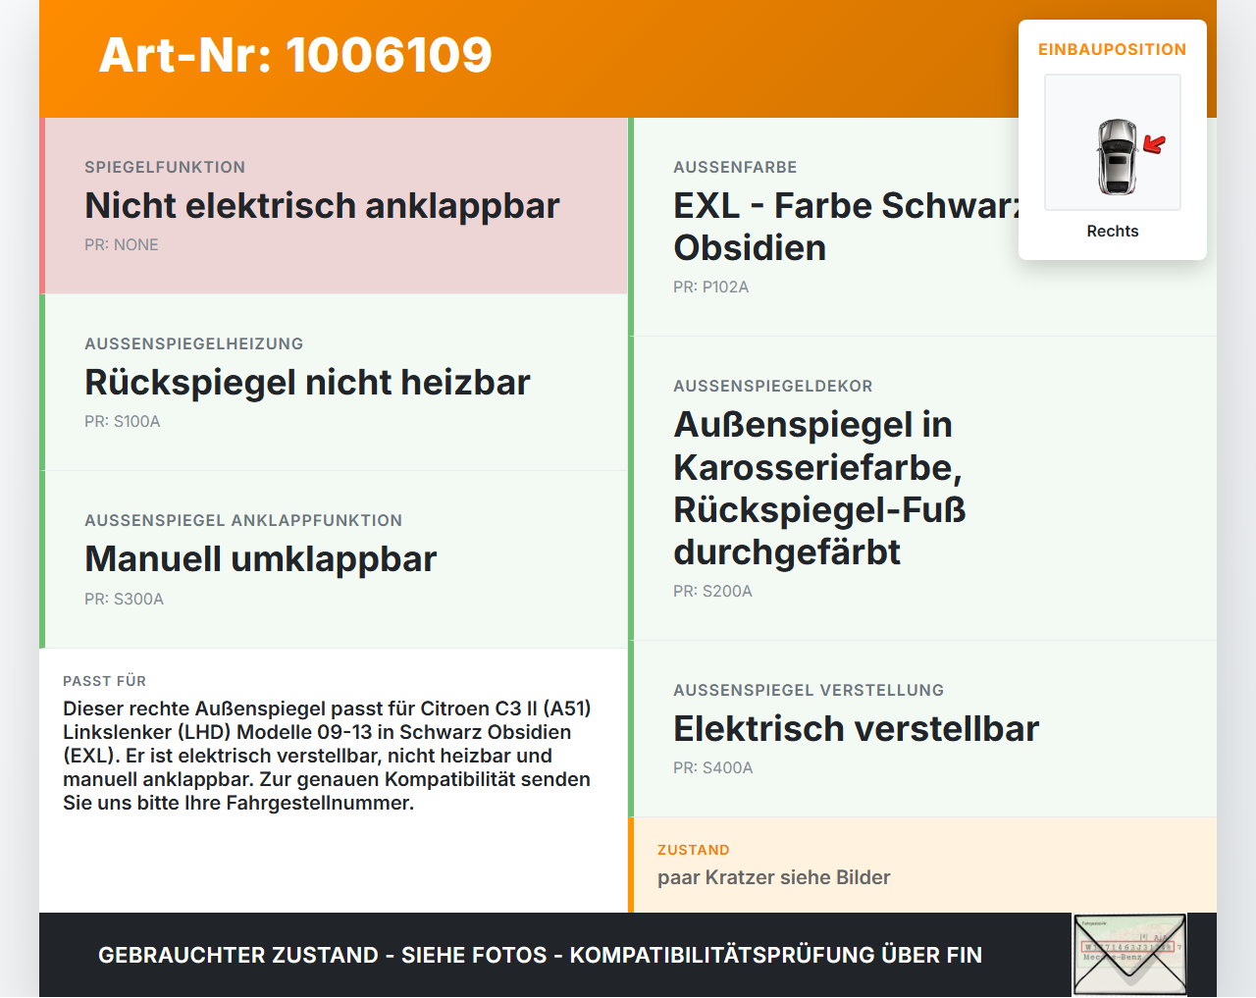Click the ZUSTAND label

click(694, 850)
